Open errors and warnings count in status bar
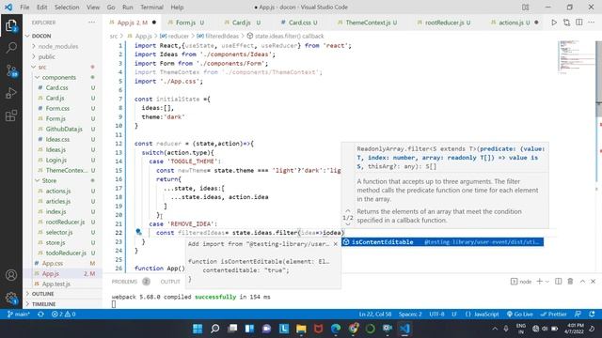 pos(63,314)
